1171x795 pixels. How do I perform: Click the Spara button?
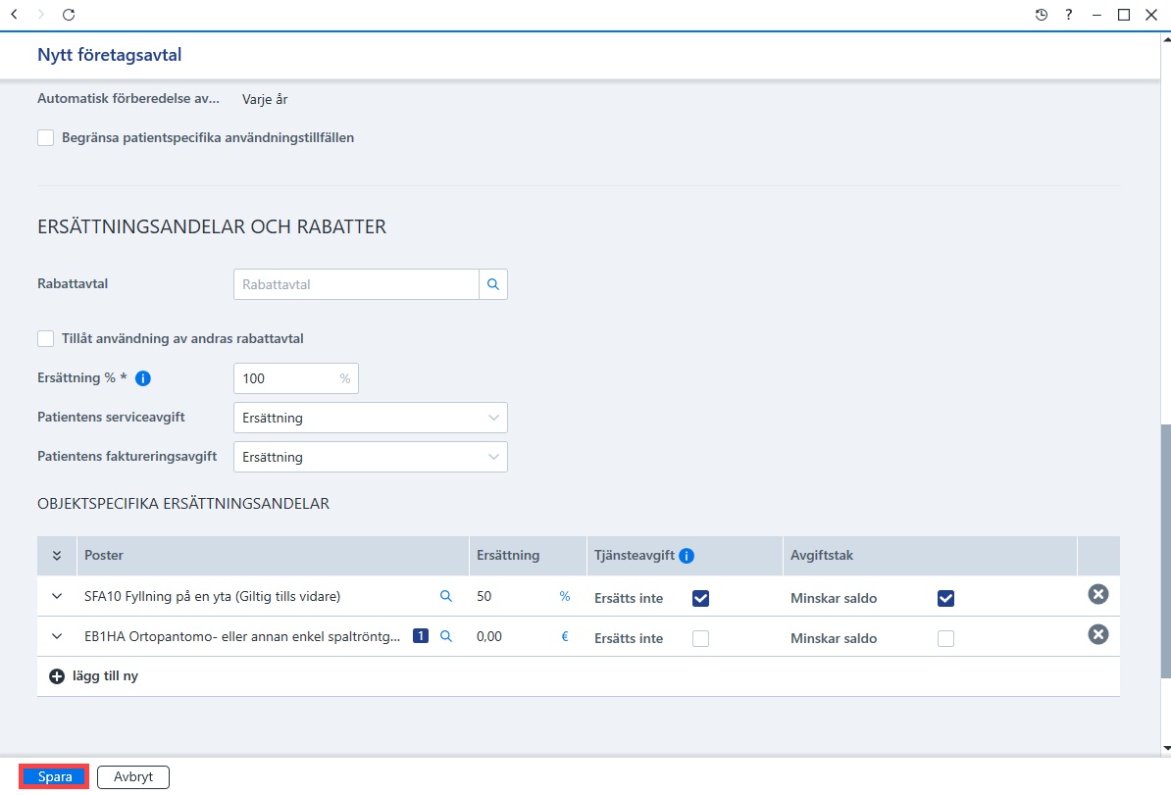click(x=55, y=777)
